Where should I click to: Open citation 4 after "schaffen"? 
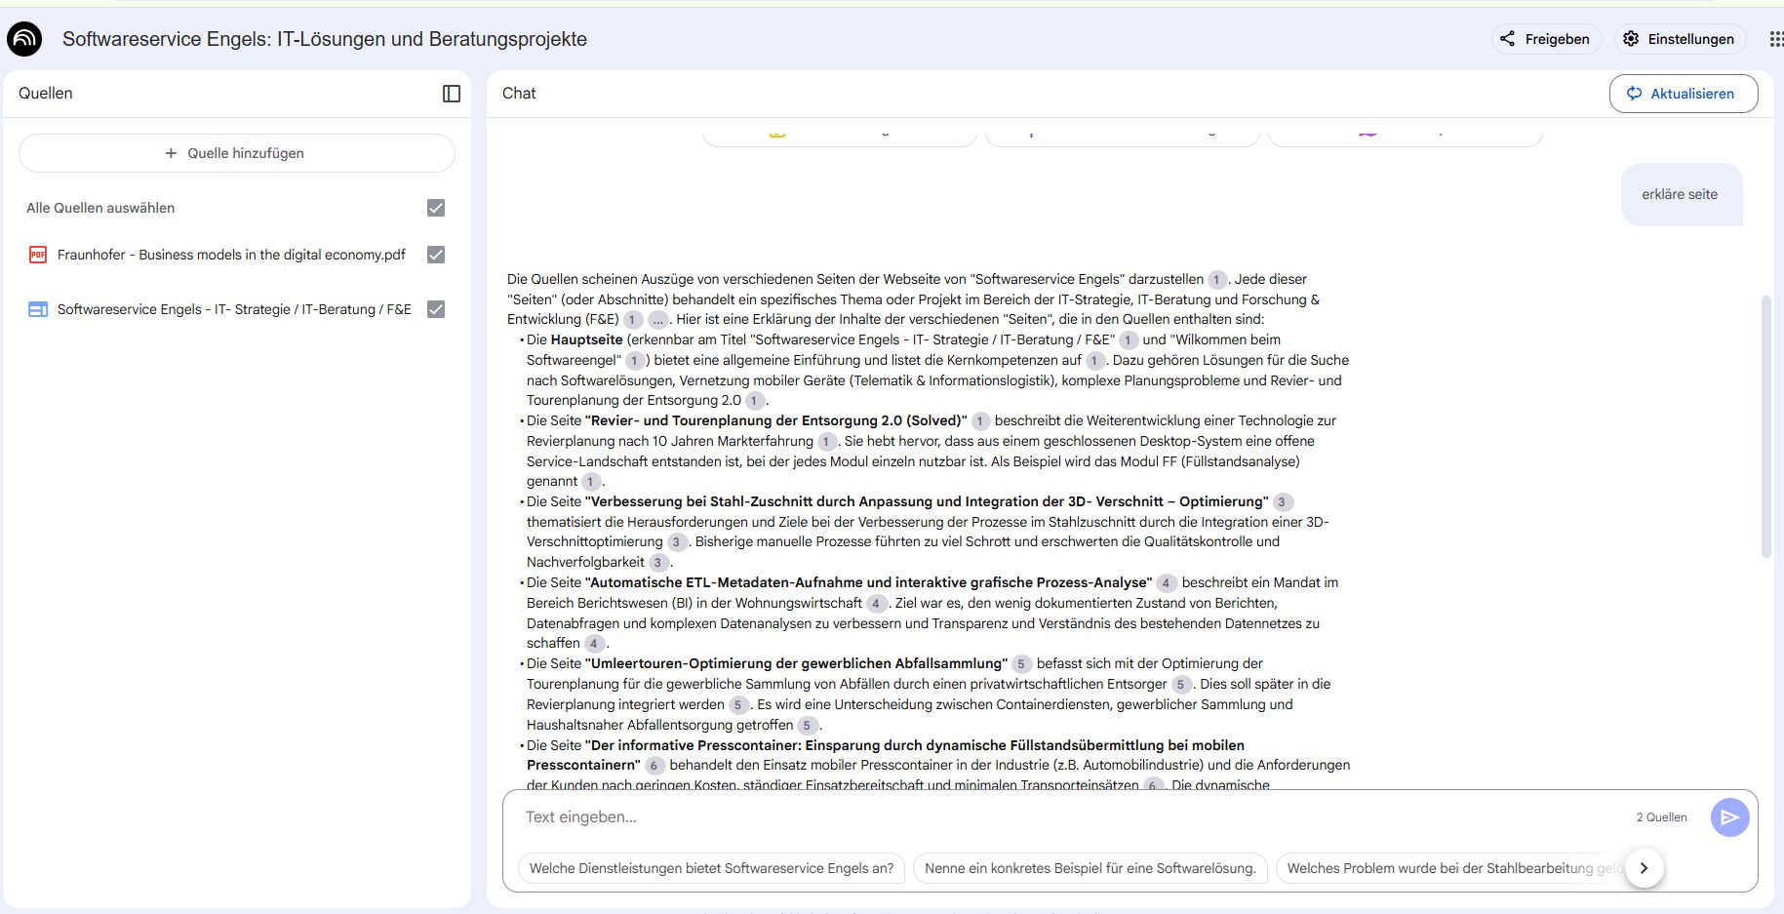point(593,644)
